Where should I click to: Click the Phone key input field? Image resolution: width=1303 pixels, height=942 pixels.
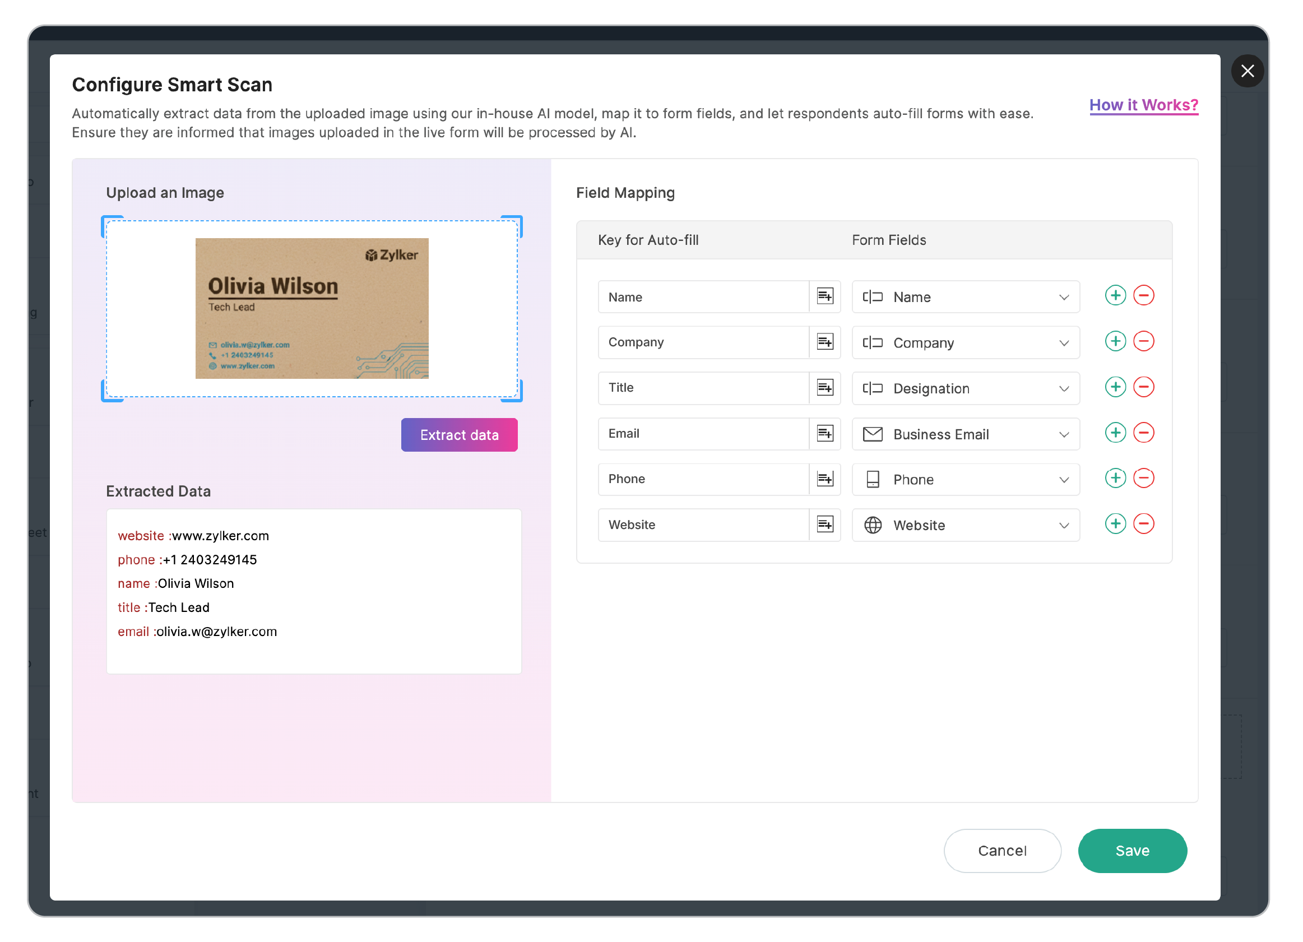click(x=703, y=479)
